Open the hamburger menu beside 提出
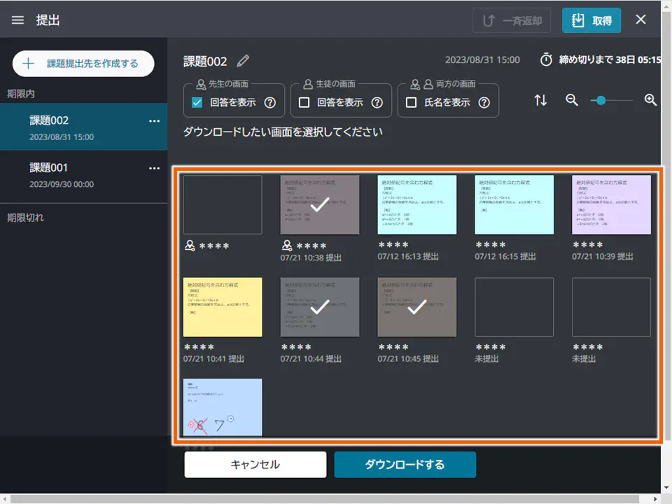 [x=17, y=20]
